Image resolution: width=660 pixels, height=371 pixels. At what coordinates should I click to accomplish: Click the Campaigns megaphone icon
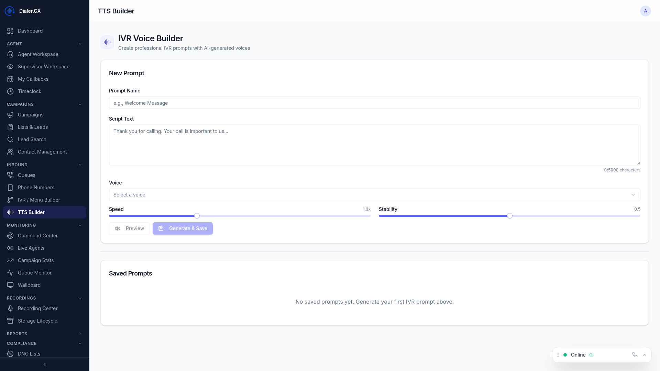tap(10, 114)
